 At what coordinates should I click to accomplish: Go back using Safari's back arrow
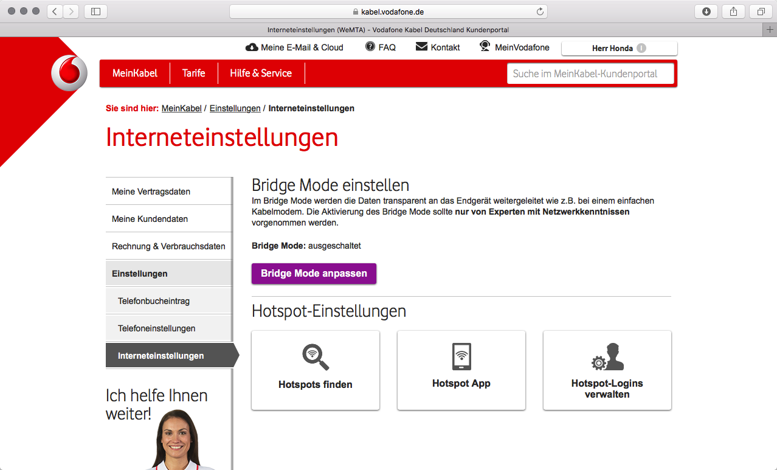coord(55,11)
